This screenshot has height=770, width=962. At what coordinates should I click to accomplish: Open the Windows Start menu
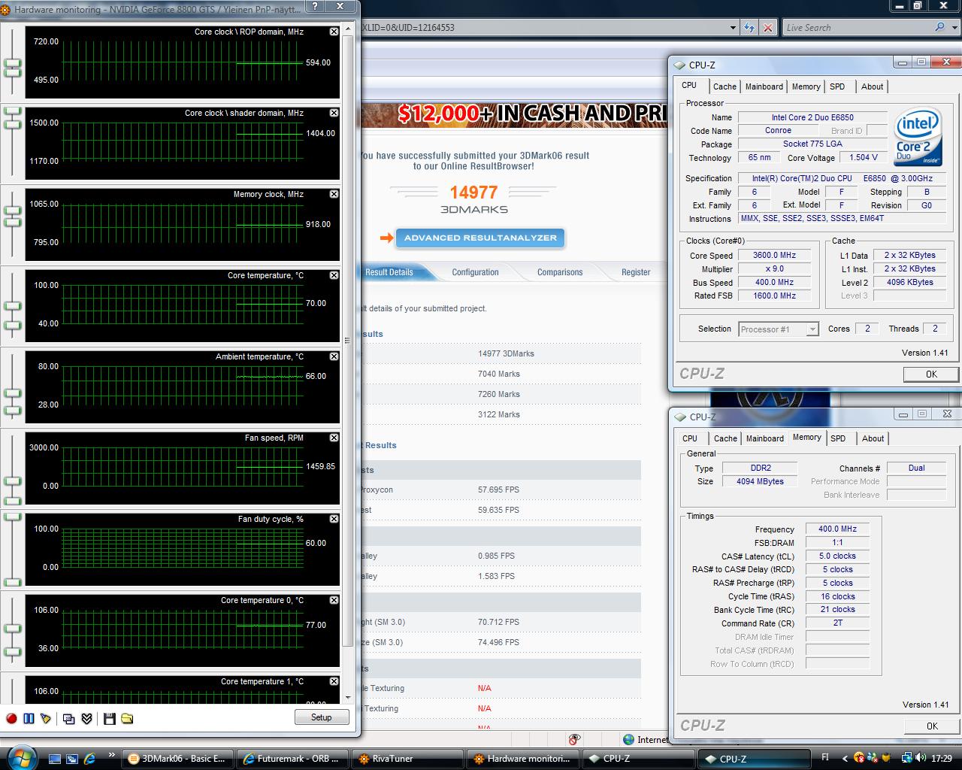click(20, 757)
